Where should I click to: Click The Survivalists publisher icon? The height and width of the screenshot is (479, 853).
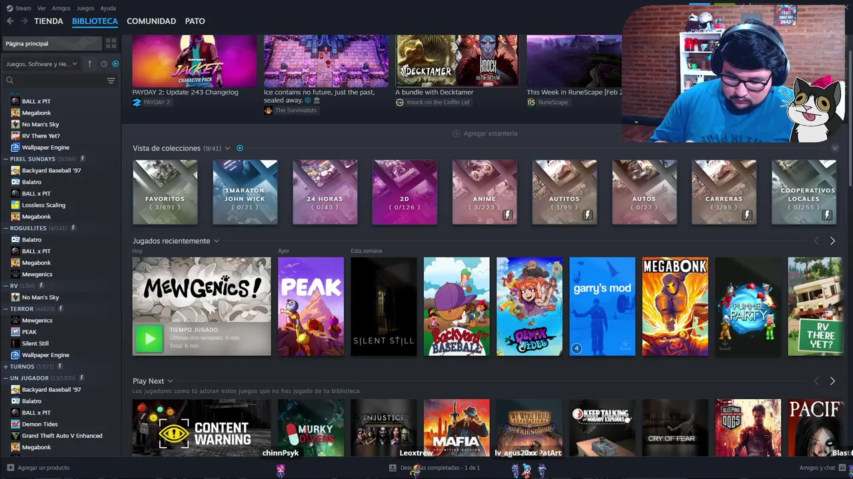click(269, 110)
